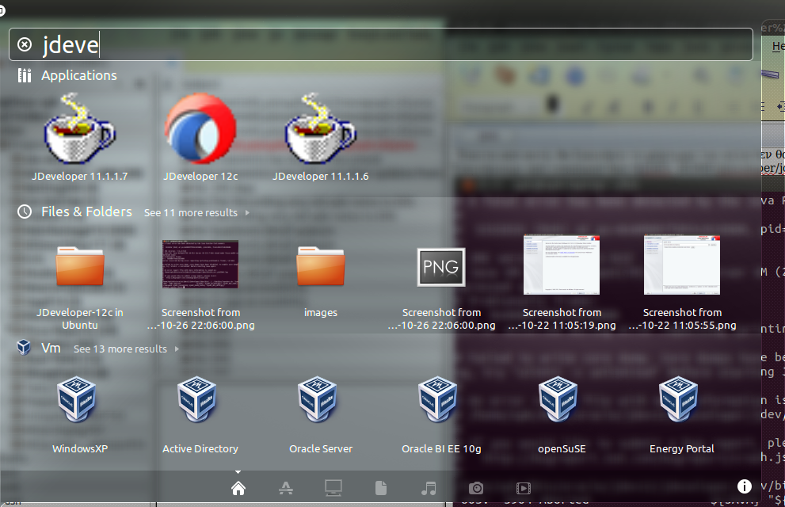Click the Applications category header
Image resolution: width=785 pixels, height=507 pixels.
(79, 75)
